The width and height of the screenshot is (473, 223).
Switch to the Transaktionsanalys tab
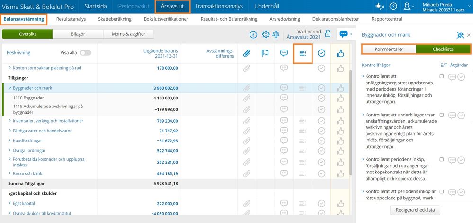pyautogui.click(x=219, y=6)
